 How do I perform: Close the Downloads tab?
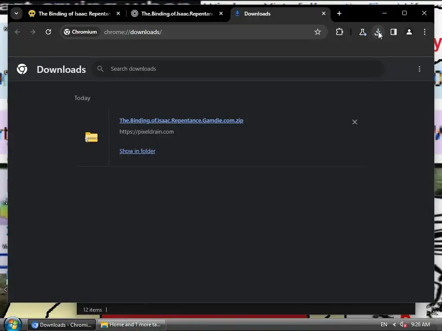point(324,13)
